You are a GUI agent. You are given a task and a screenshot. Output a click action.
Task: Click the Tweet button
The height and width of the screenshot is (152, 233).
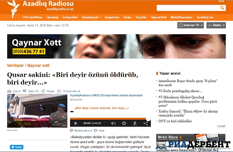17,147
